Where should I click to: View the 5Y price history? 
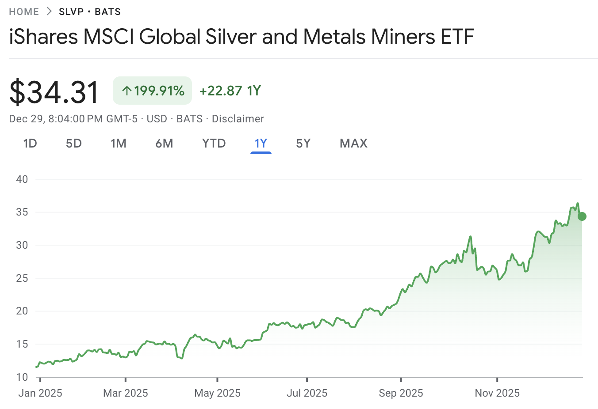point(303,143)
